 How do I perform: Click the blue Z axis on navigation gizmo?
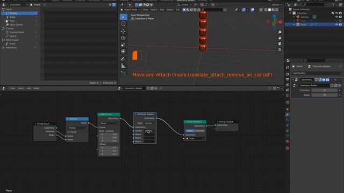[x=274, y=16]
